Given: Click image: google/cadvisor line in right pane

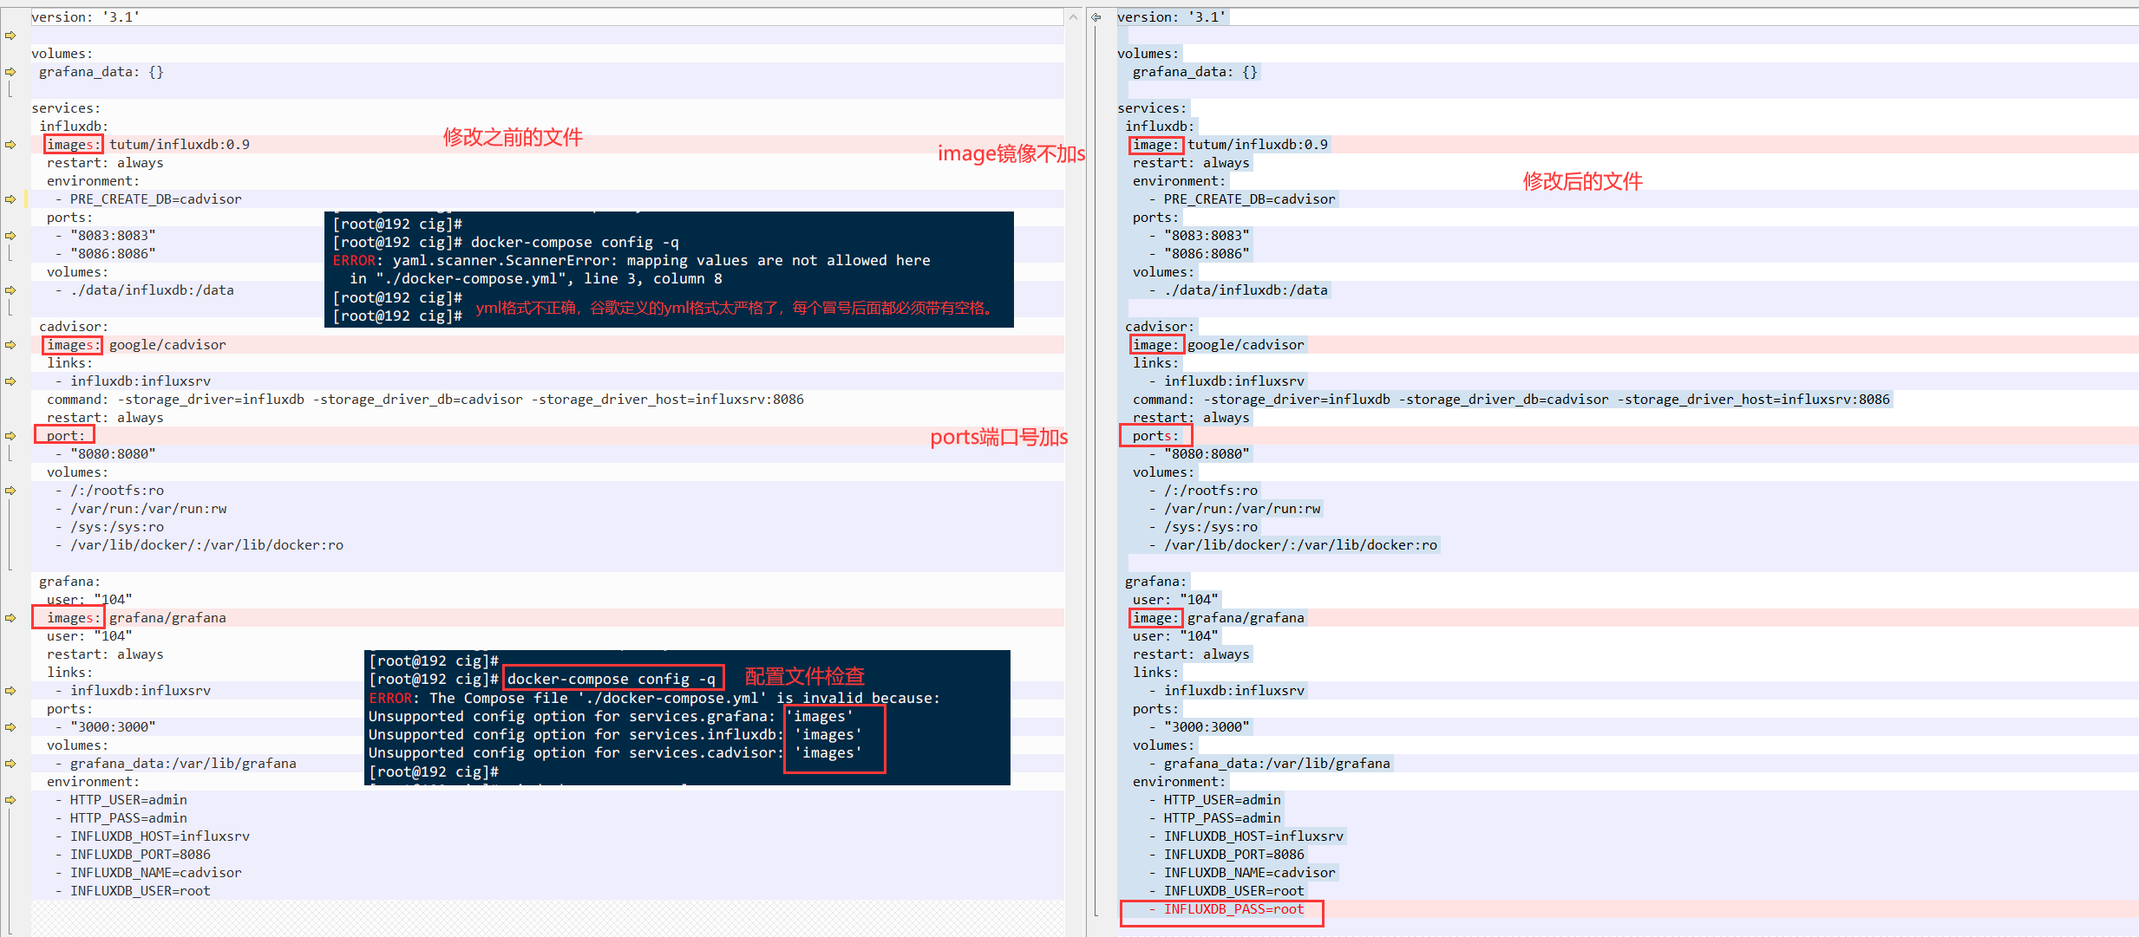Looking at the screenshot, I should (1627, 345).
